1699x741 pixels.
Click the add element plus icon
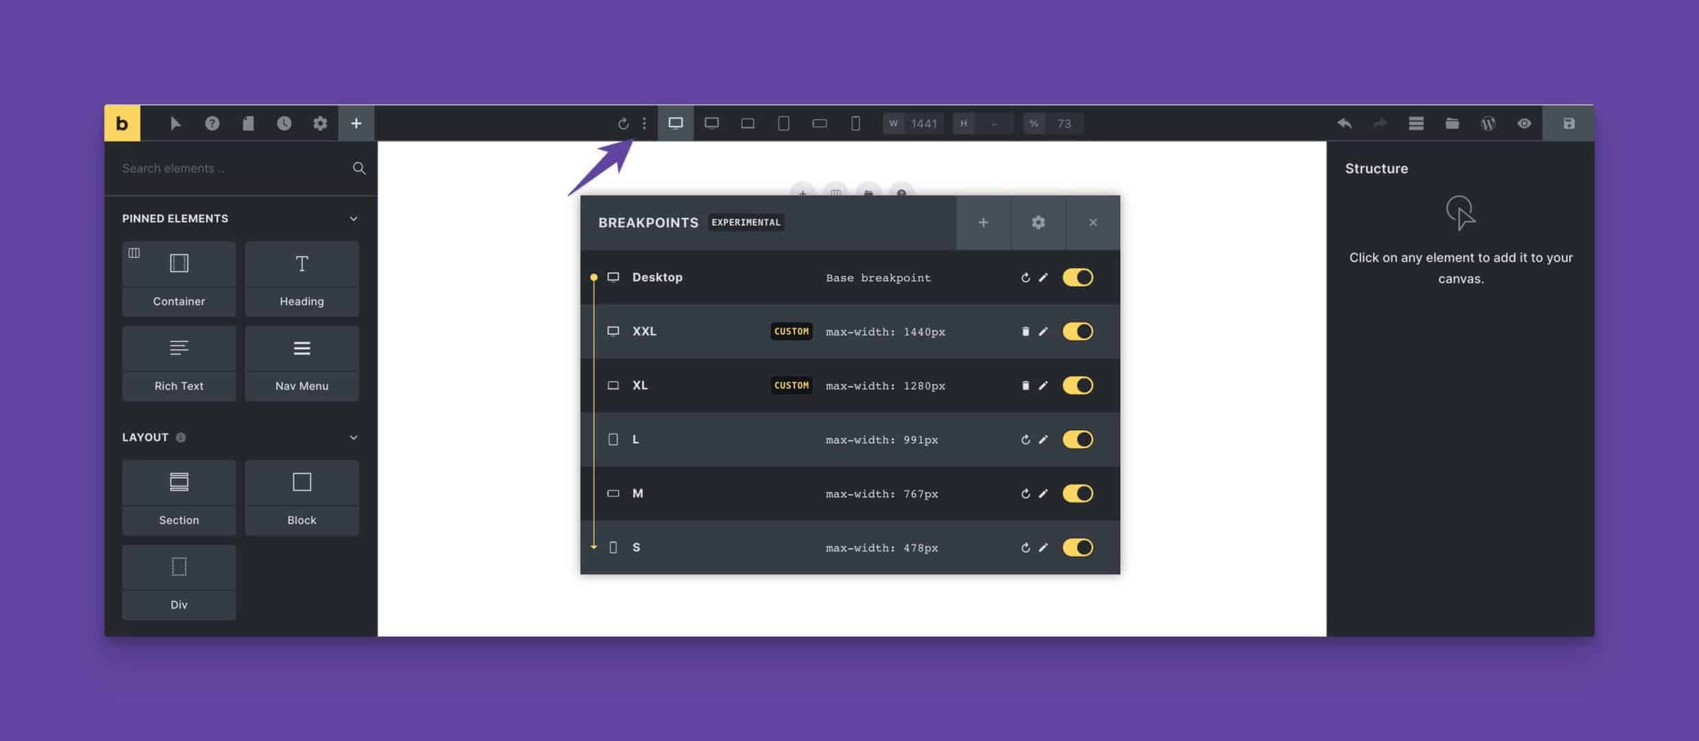(355, 122)
